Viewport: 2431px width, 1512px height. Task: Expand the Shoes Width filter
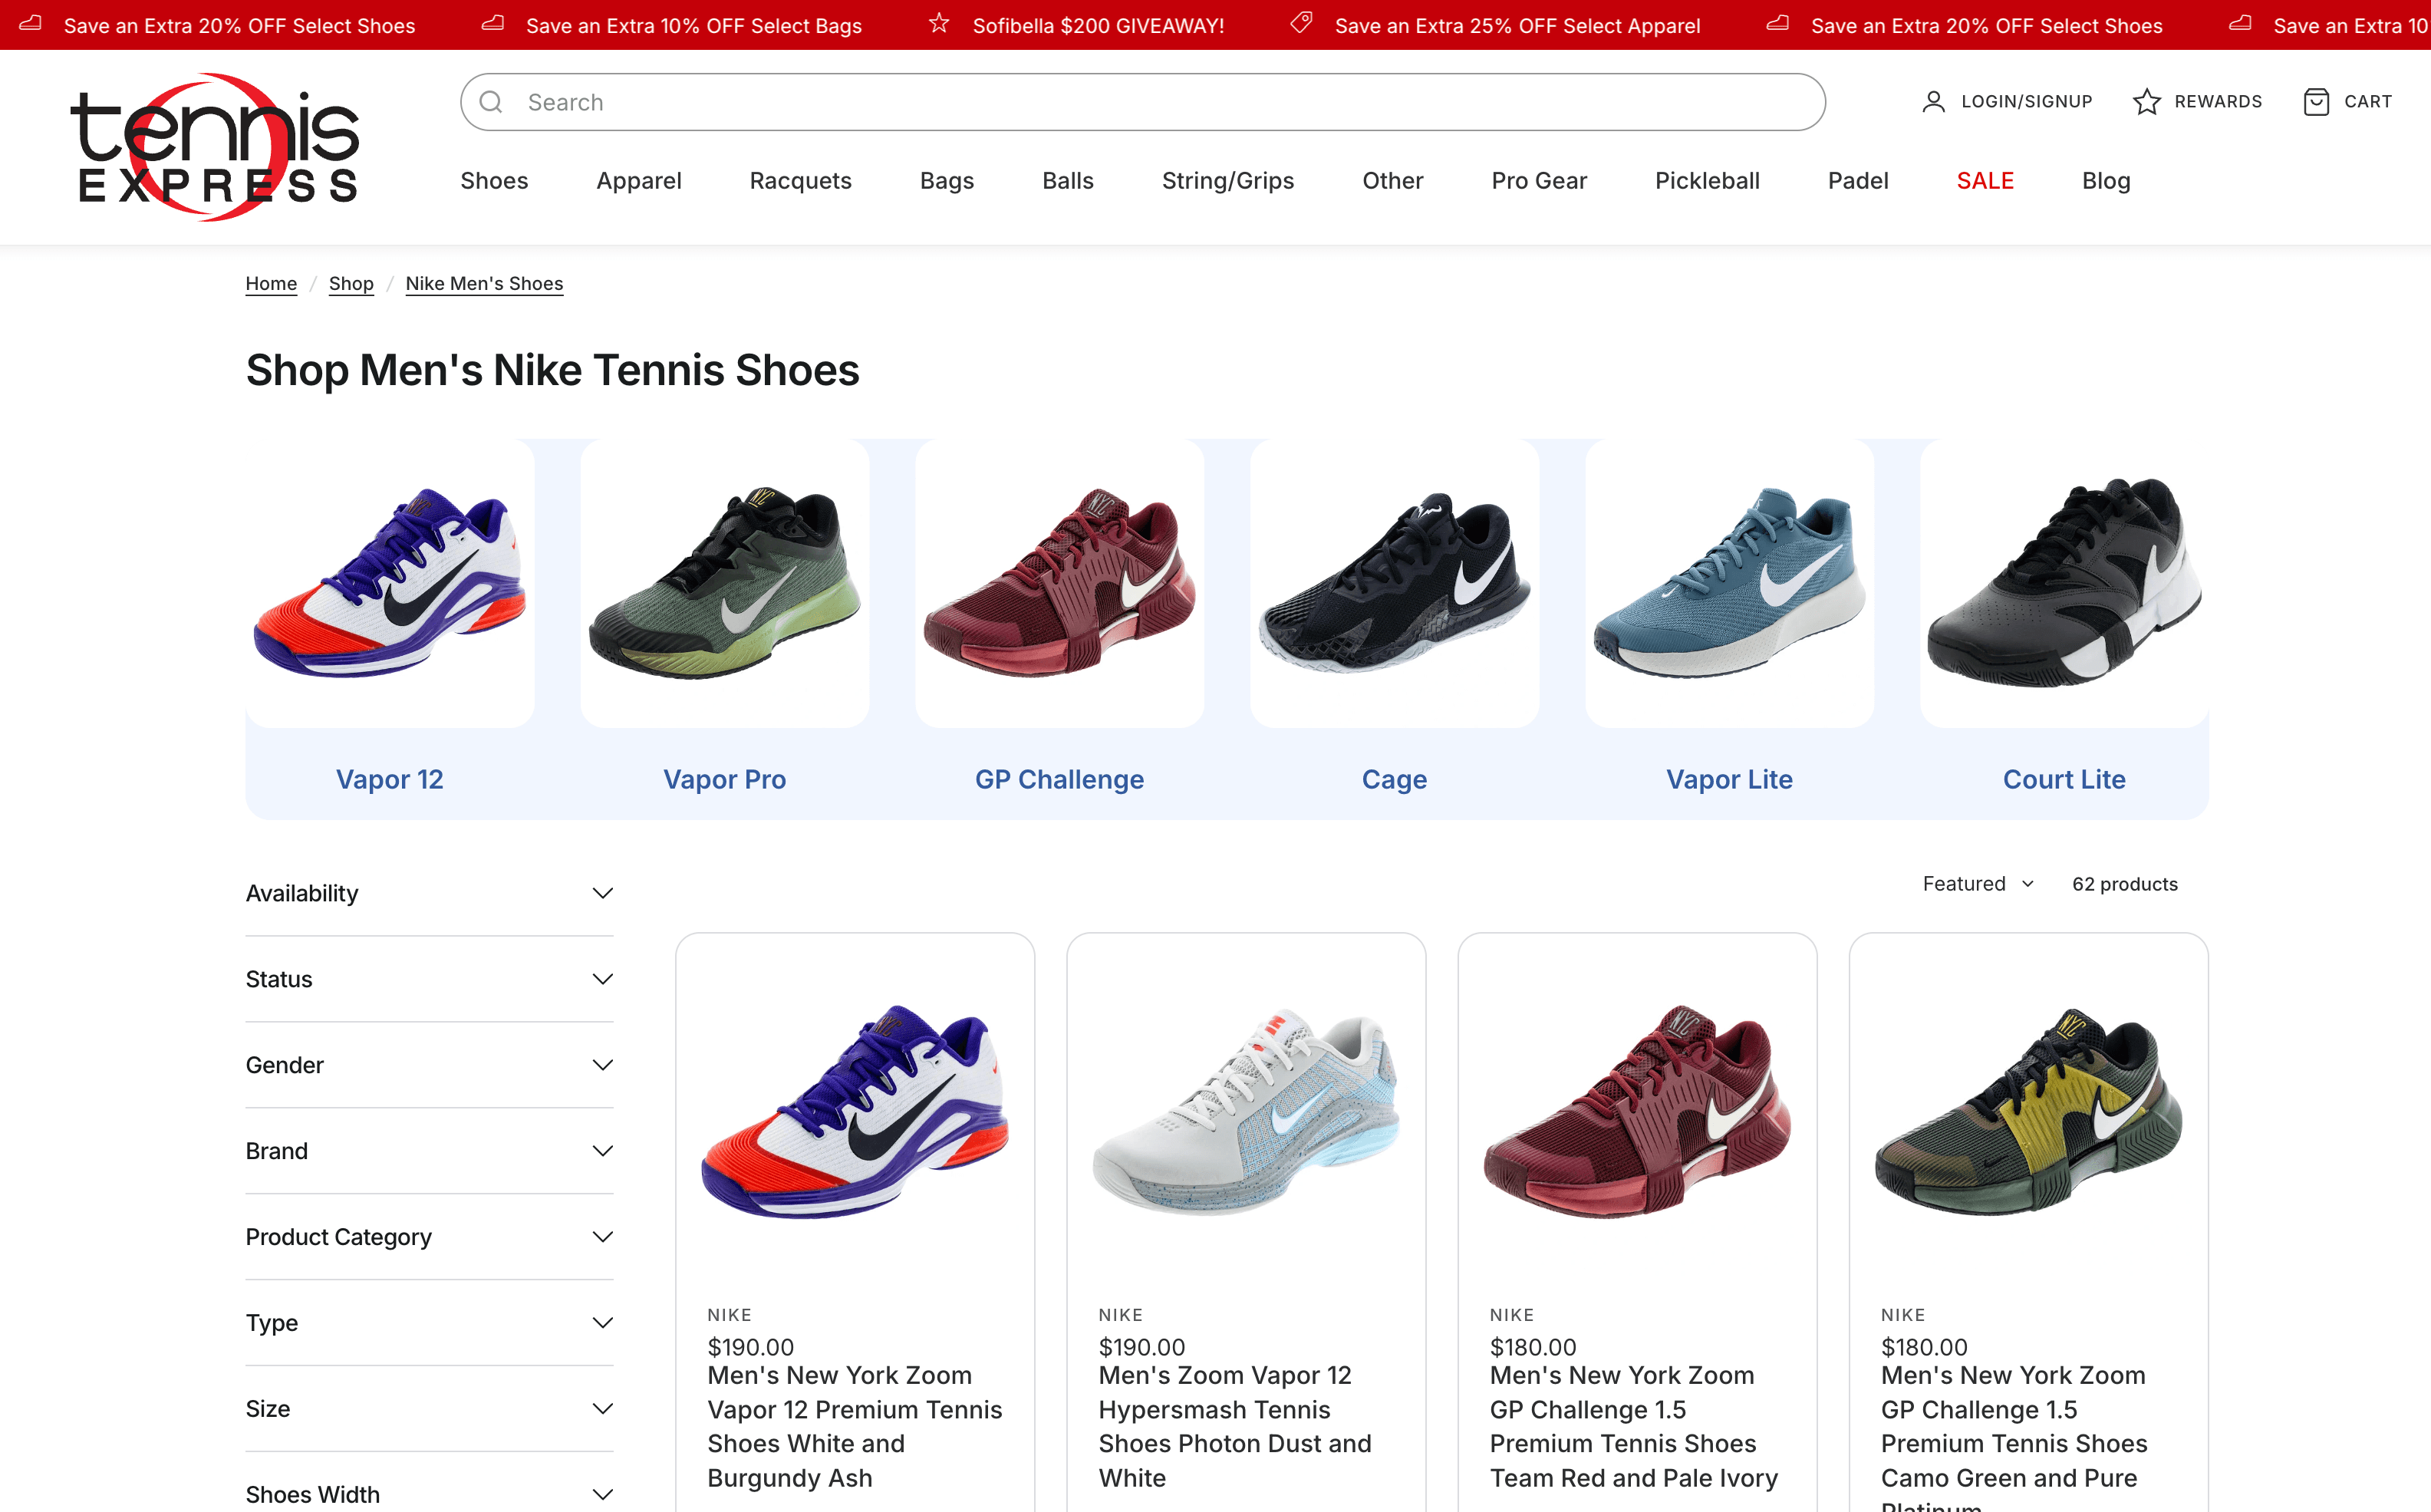tap(429, 1494)
